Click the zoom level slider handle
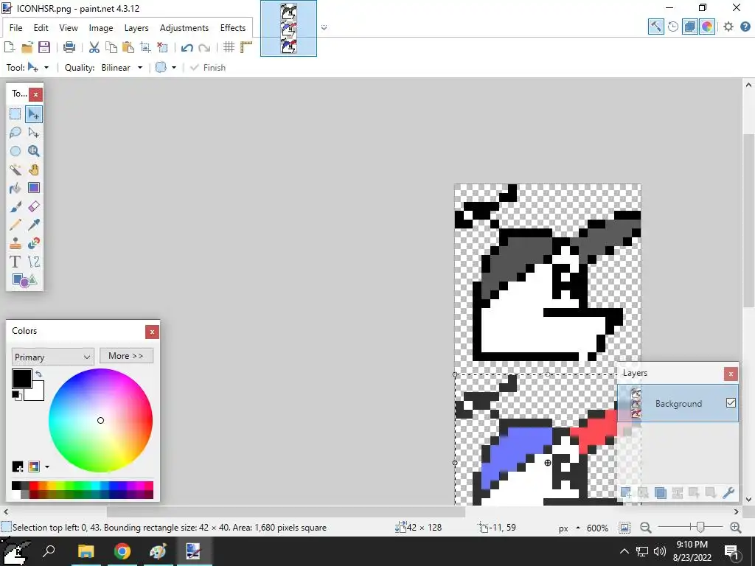 tap(700, 528)
